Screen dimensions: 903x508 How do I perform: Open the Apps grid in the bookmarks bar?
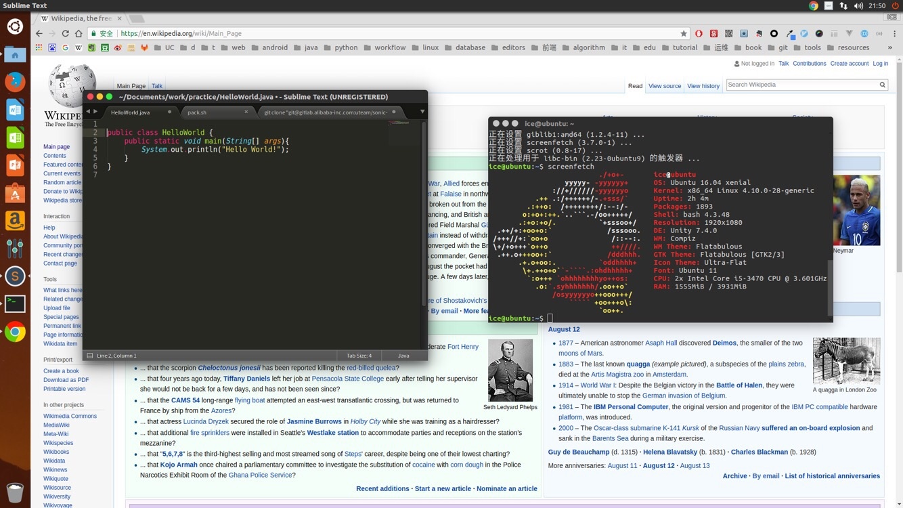pyautogui.click(x=39, y=47)
